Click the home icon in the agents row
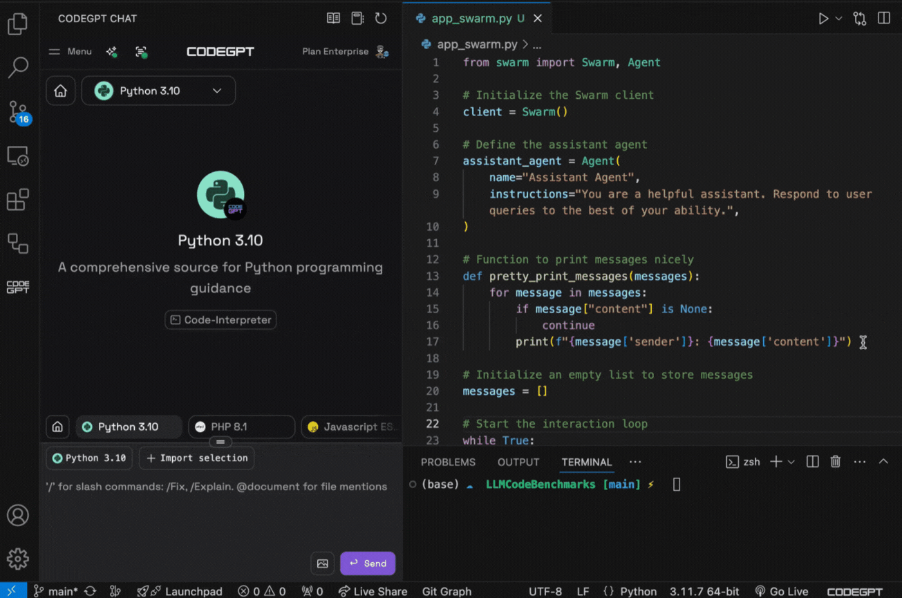 (x=58, y=427)
